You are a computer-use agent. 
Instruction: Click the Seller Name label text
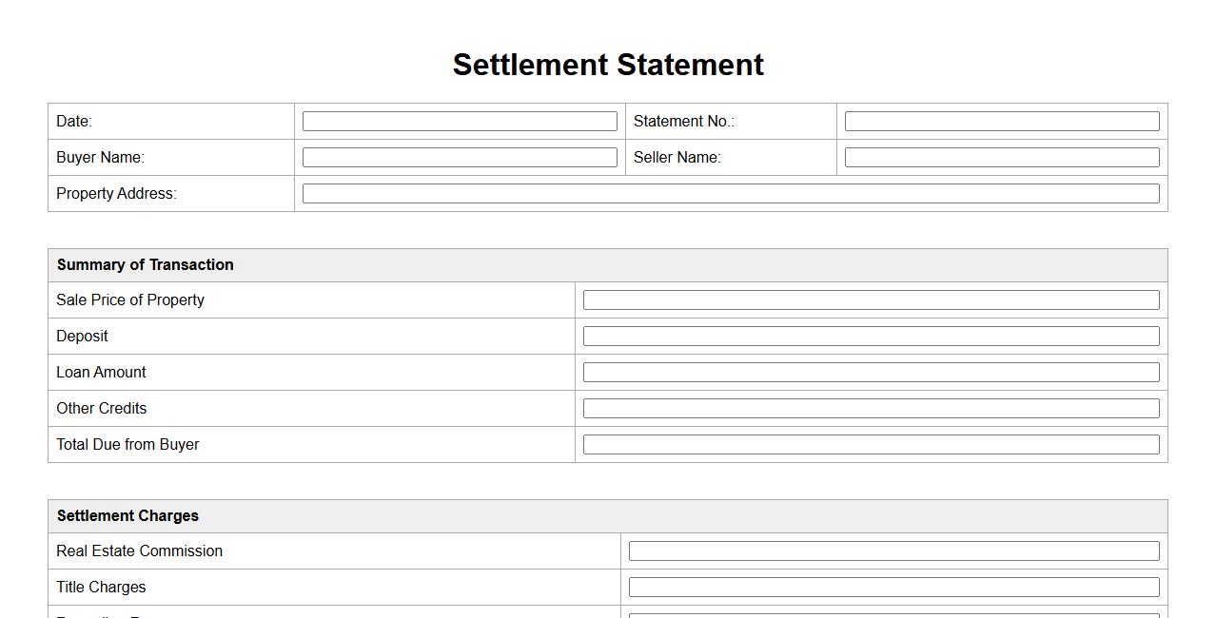coord(677,158)
